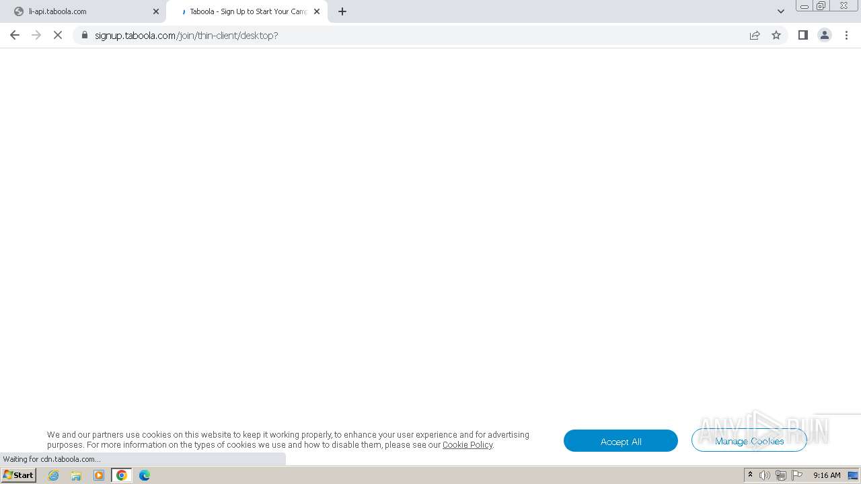Image resolution: width=861 pixels, height=484 pixels.
Task: Open Windows Media Player from taskbar
Action: pyautogui.click(x=99, y=475)
